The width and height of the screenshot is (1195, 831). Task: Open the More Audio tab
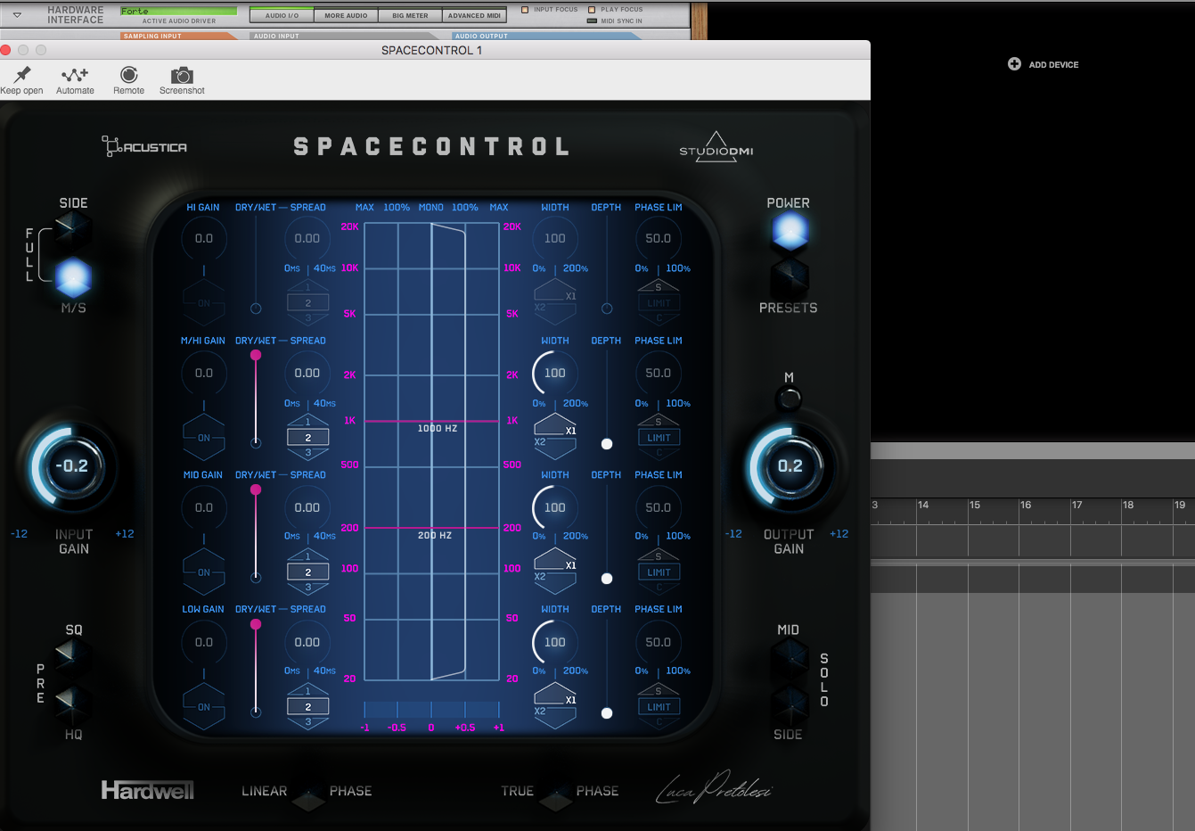pos(346,15)
